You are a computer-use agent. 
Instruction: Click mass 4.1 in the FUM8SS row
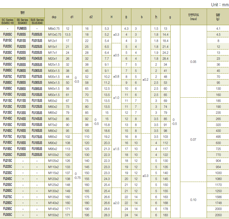(218, 29)
